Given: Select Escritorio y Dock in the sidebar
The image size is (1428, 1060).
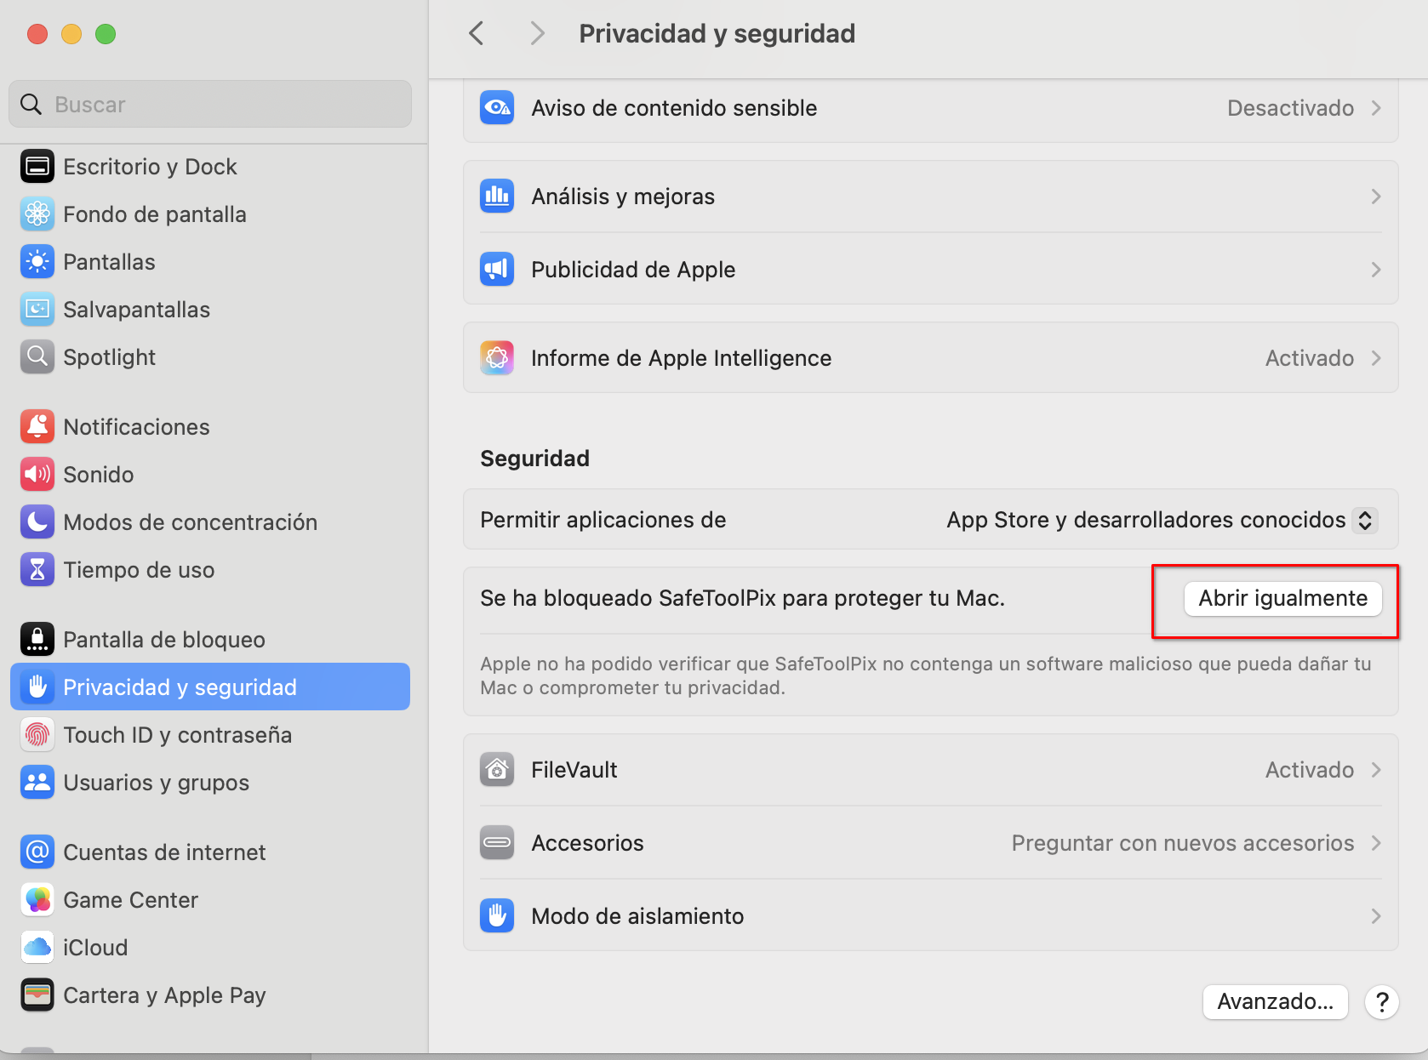Looking at the screenshot, I should click(x=151, y=166).
